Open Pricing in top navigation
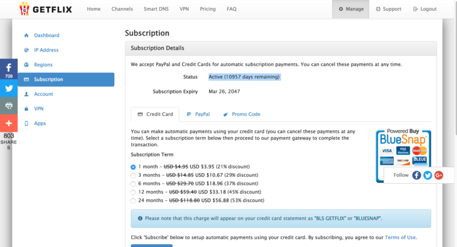The height and width of the screenshot is (247, 457). (208, 9)
